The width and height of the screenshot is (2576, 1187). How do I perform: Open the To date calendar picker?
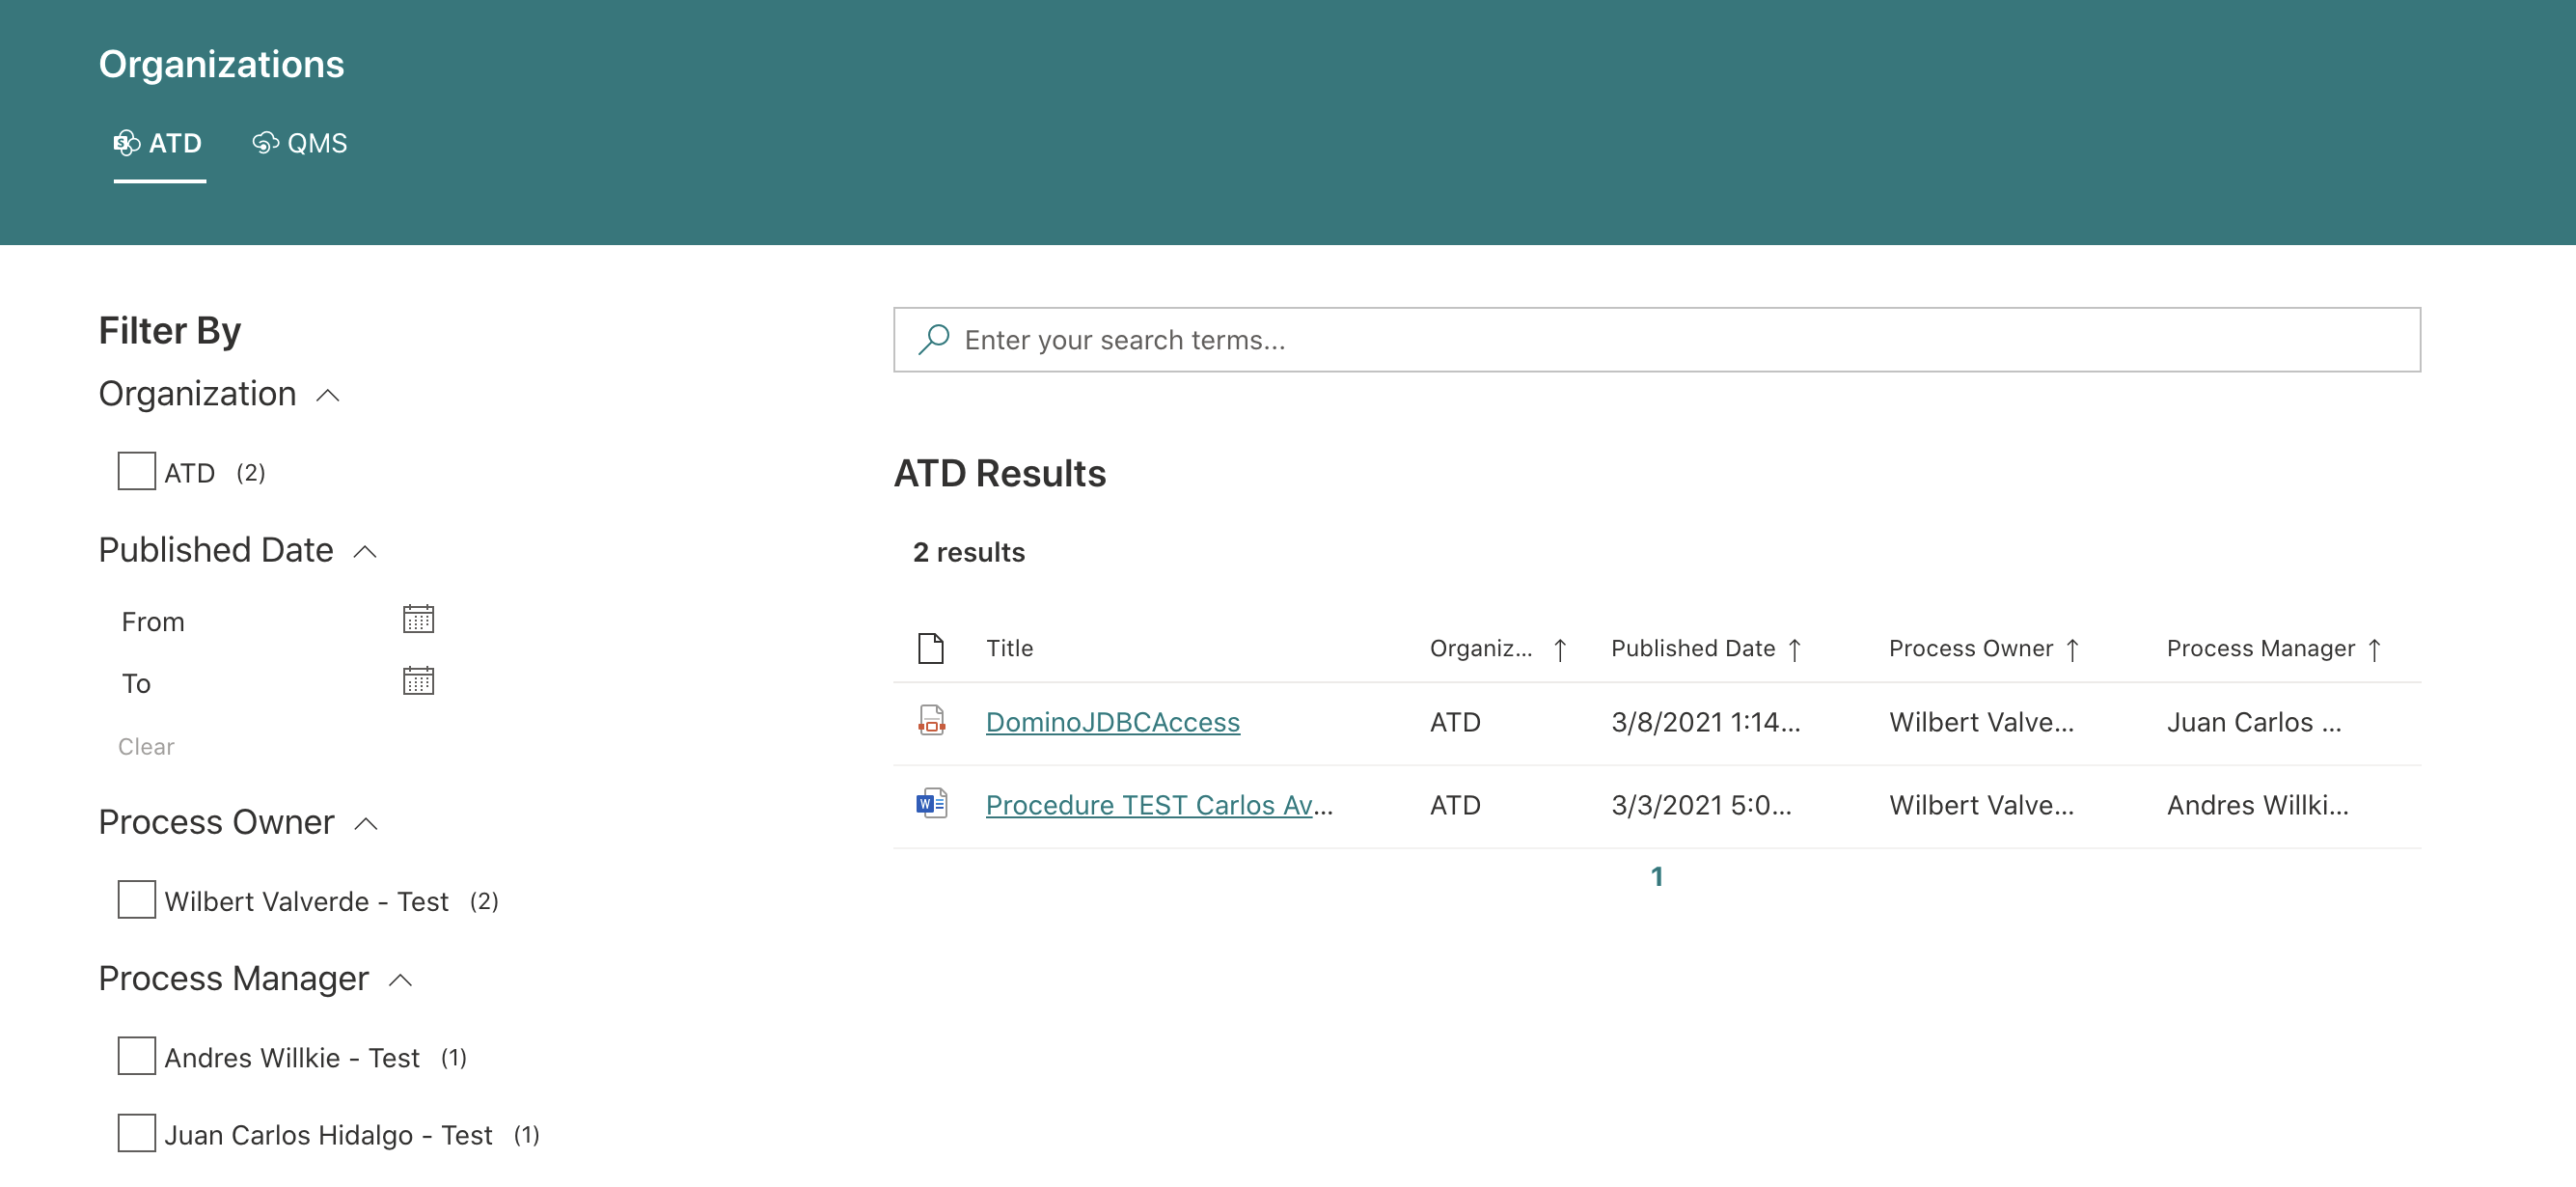(418, 682)
